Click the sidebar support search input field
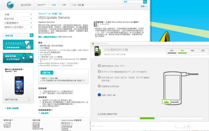The height and width of the screenshot is (131, 209). tap(16, 35)
